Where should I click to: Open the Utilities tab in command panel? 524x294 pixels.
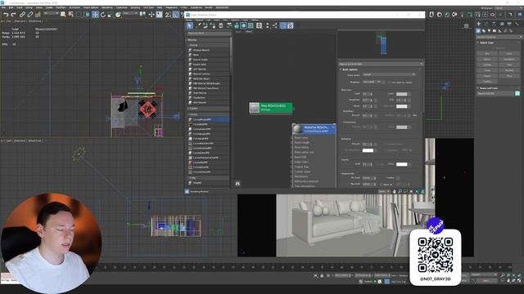[x=517, y=24]
